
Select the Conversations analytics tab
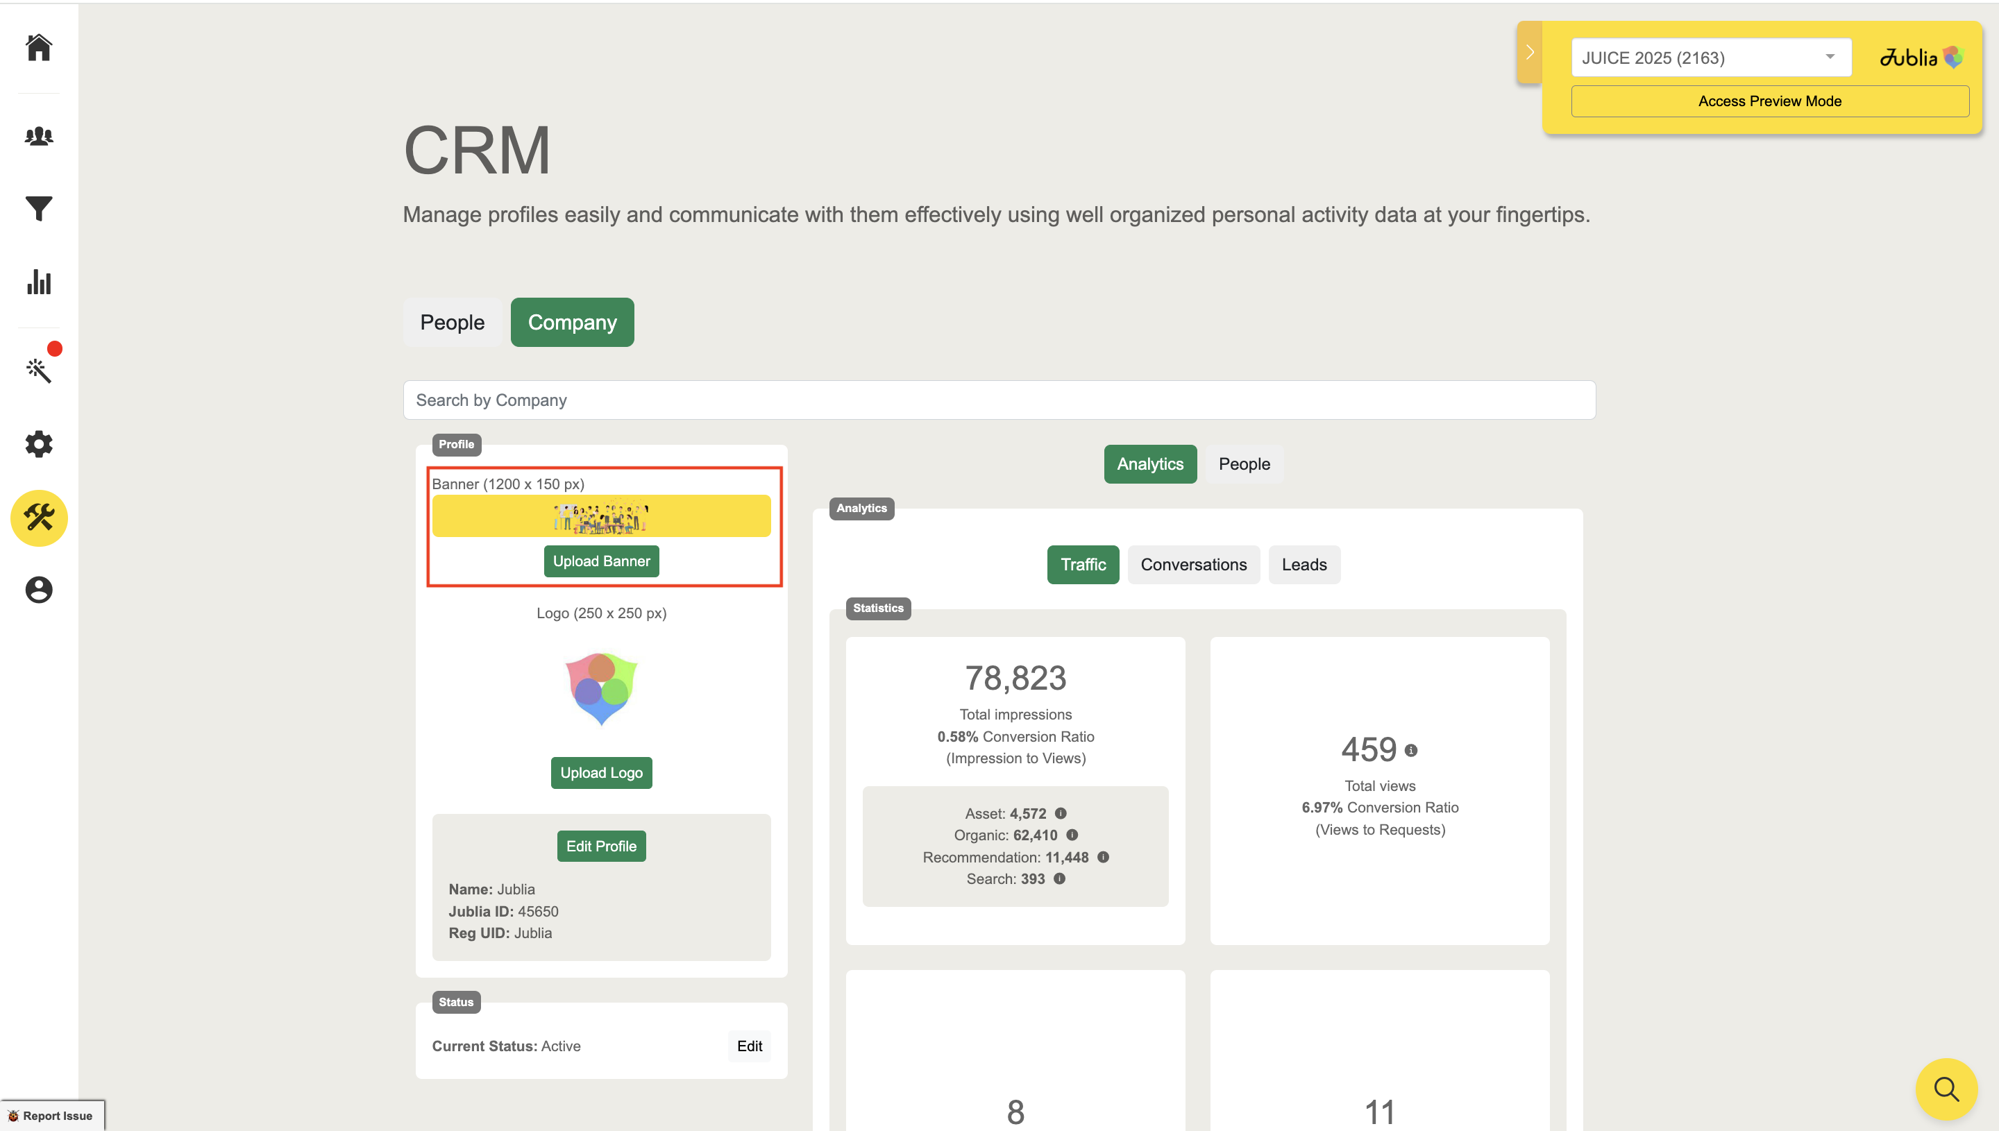coord(1192,565)
